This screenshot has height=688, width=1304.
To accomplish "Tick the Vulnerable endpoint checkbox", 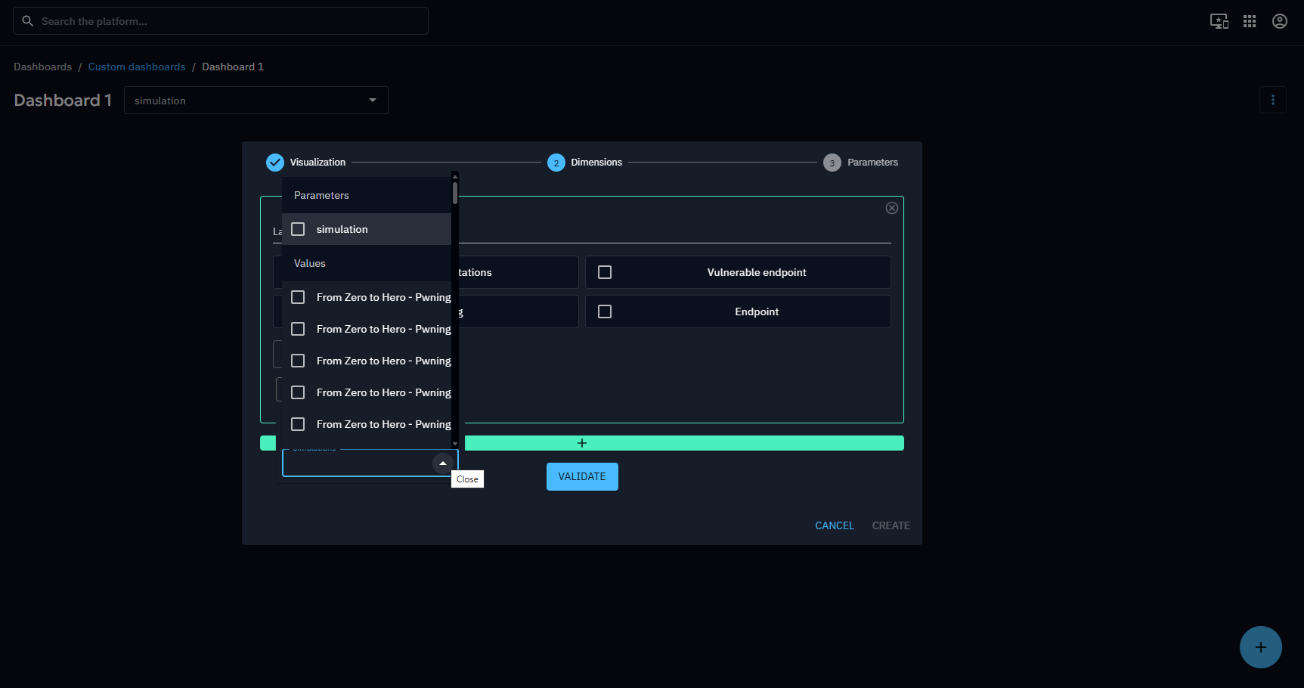I will click(605, 272).
